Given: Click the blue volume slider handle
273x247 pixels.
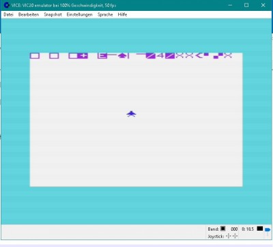Looking at the screenshot, I should pyautogui.click(x=268, y=230).
